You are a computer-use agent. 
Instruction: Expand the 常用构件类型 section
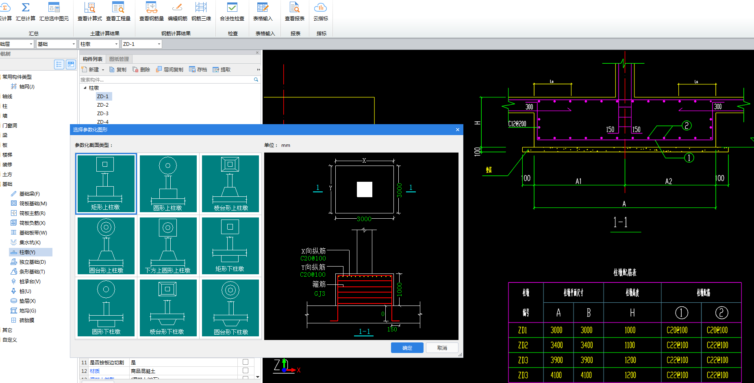coord(17,77)
